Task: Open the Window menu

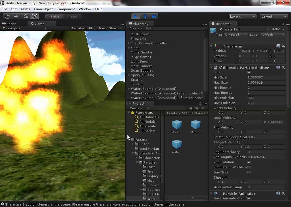Action: coord(85,9)
